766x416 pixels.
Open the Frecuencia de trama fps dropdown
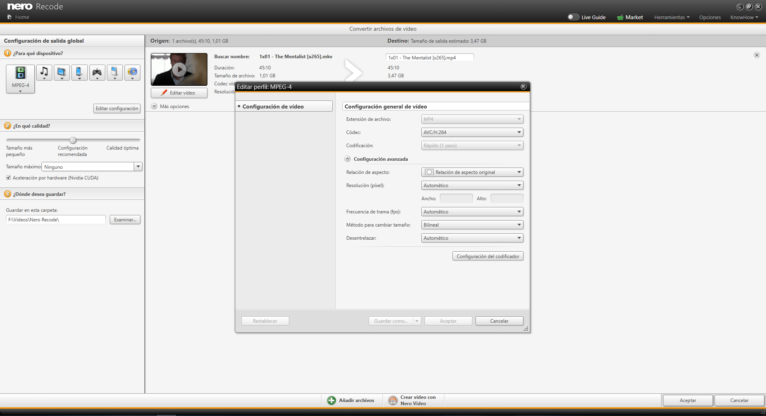click(x=472, y=212)
